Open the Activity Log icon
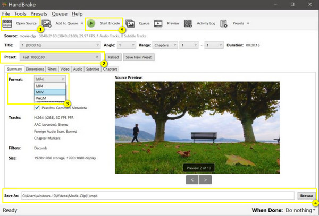Image resolution: width=319 pixels, height=216 pixels. point(188,23)
